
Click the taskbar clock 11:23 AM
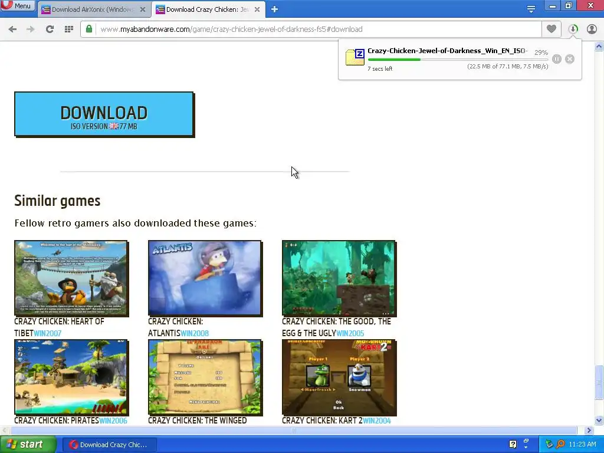(582, 445)
